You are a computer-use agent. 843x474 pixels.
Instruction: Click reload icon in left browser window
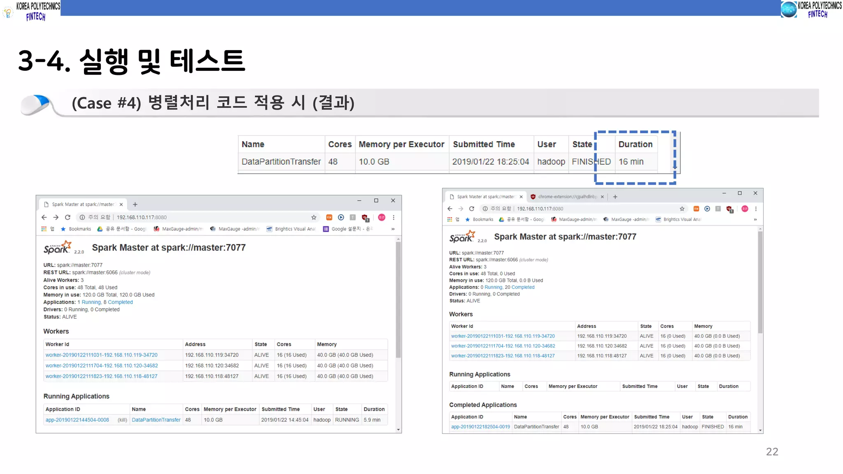[x=68, y=217]
